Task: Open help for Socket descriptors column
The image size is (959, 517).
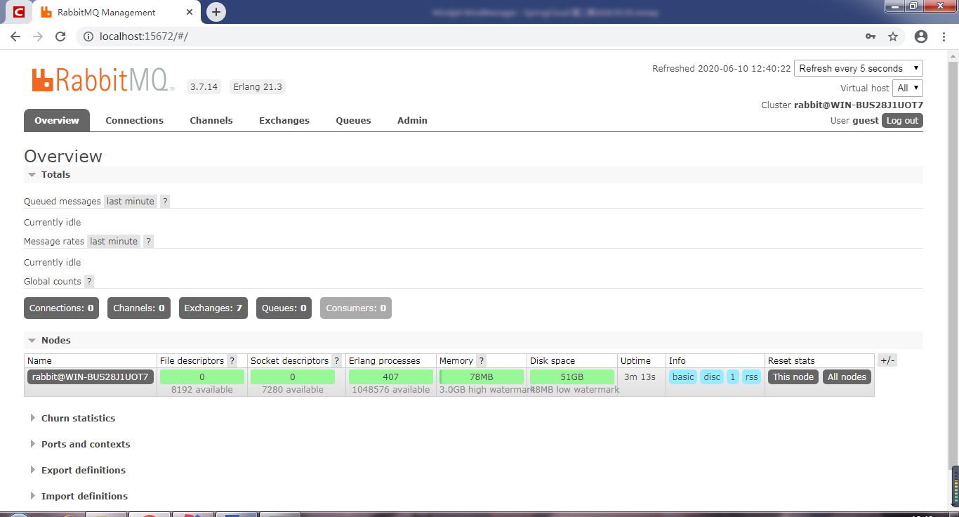Action: [337, 360]
